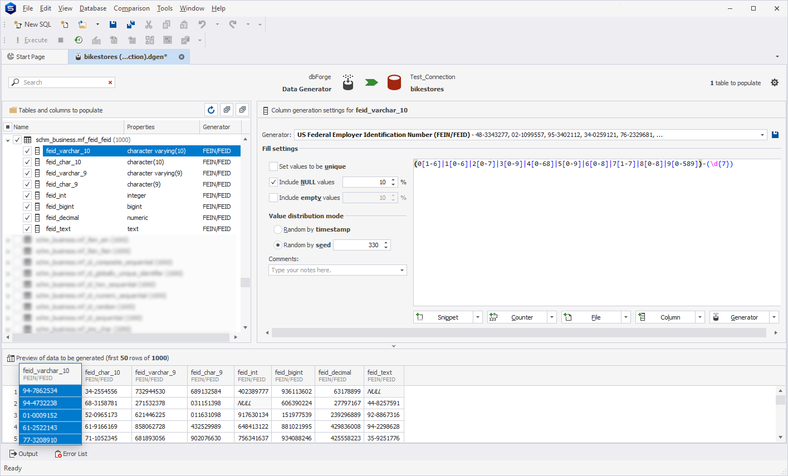788x476 pixels.
Task: Click the Search input field
Action: tap(61, 82)
